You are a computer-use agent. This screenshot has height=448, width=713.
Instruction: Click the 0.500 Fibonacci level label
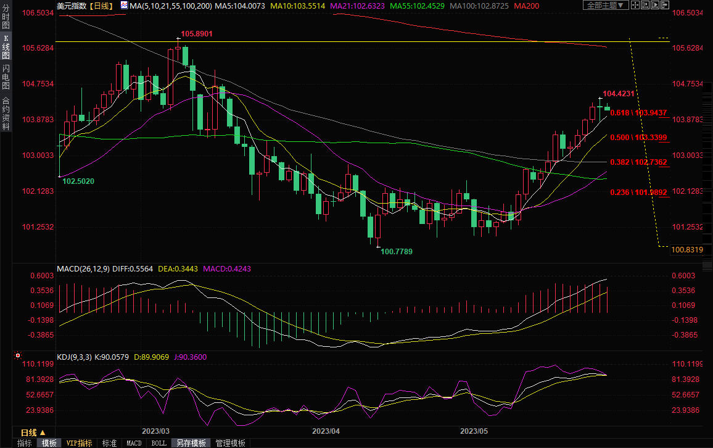point(638,138)
